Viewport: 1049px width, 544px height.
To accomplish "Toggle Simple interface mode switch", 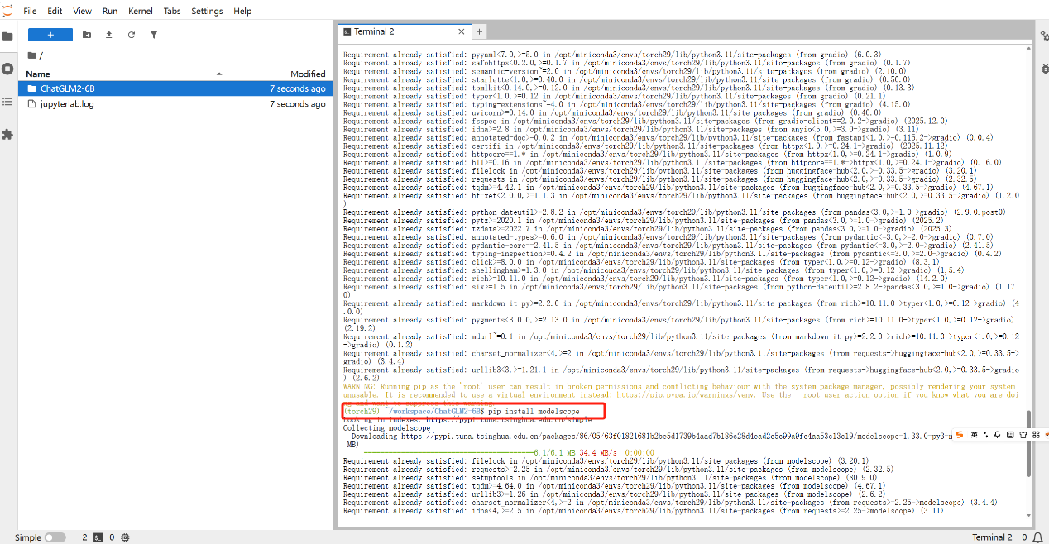I will click(55, 537).
